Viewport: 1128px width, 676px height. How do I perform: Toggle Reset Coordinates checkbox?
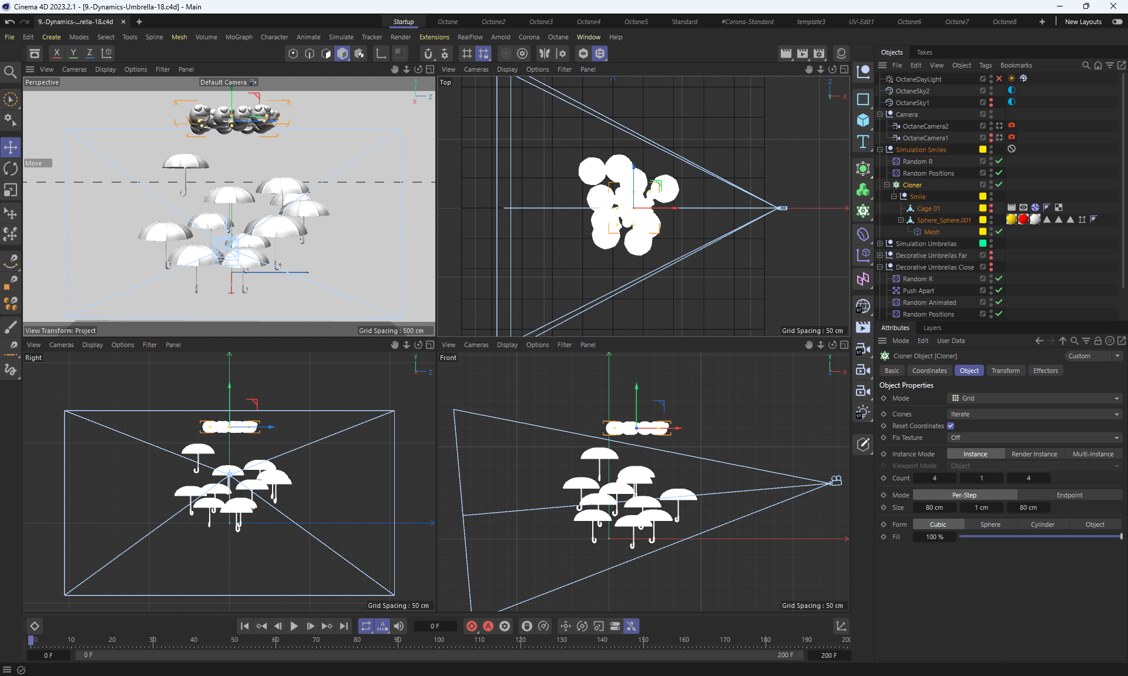pos(951,426)
